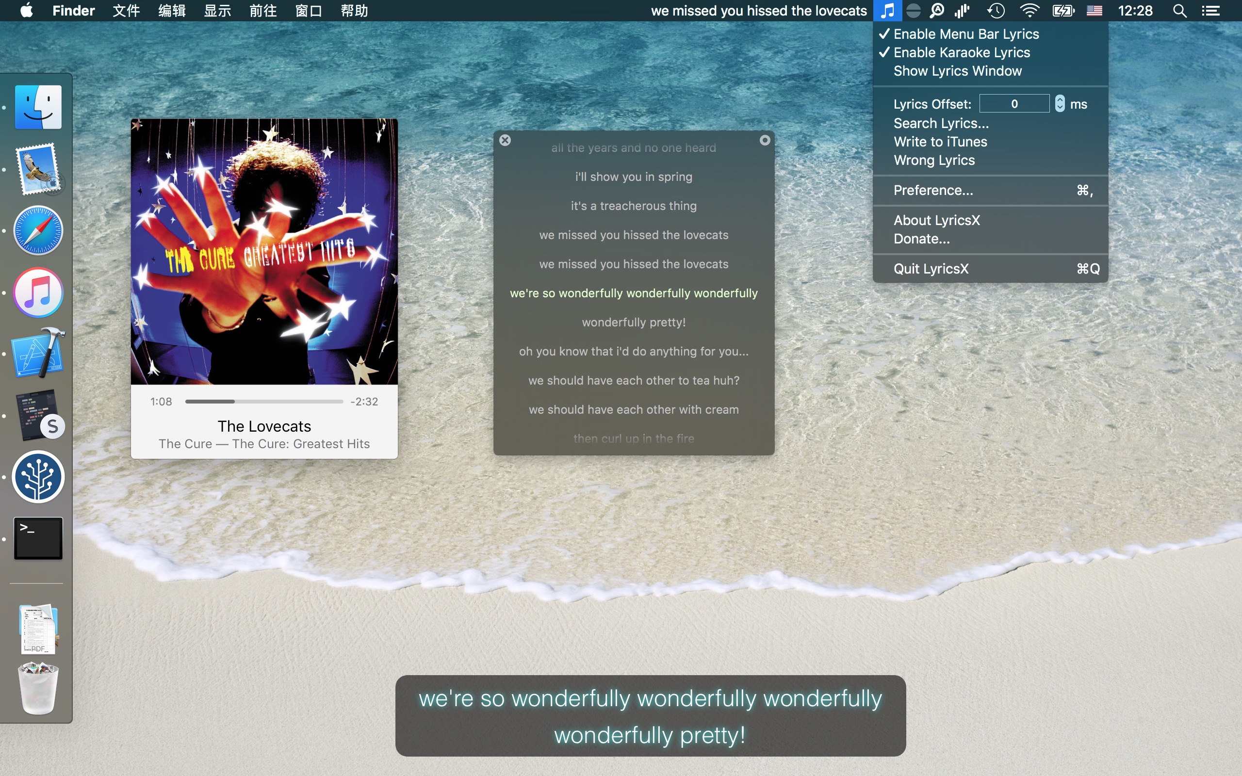
Task: Select Write to iTunes menu item
Action: click(940, 142)
